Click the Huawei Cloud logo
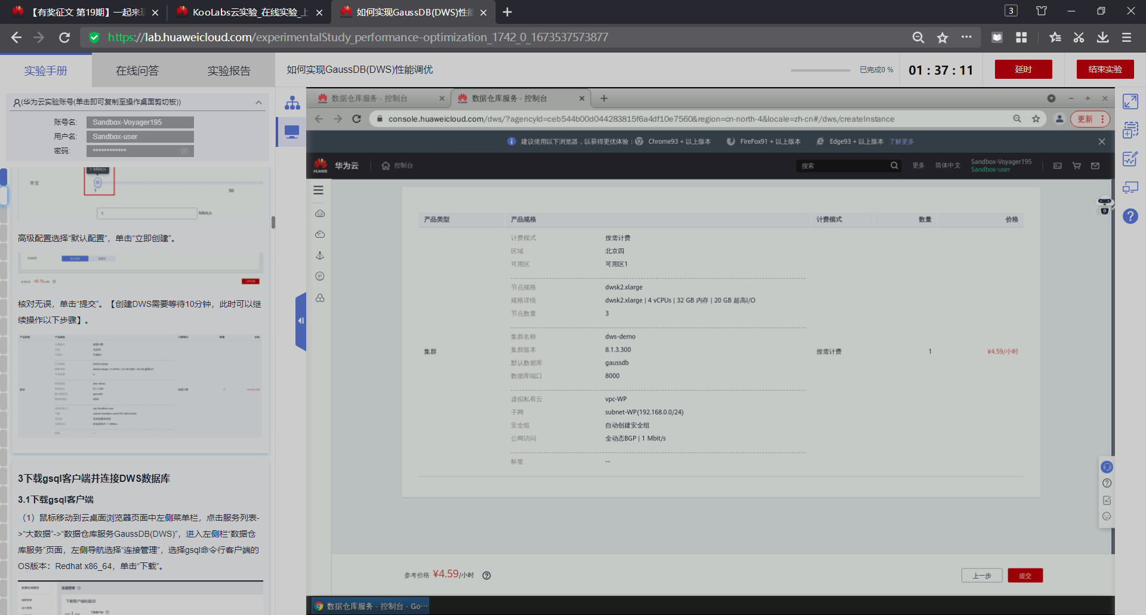This screenshot has width=1146, height=615. [x=321, y=165]
